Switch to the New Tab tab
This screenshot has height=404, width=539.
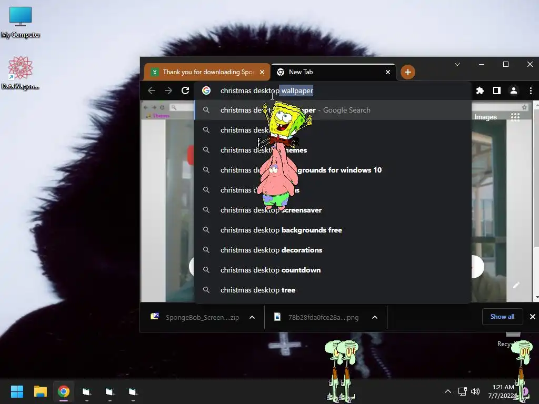pyautogui.click(x=333, y=72)
